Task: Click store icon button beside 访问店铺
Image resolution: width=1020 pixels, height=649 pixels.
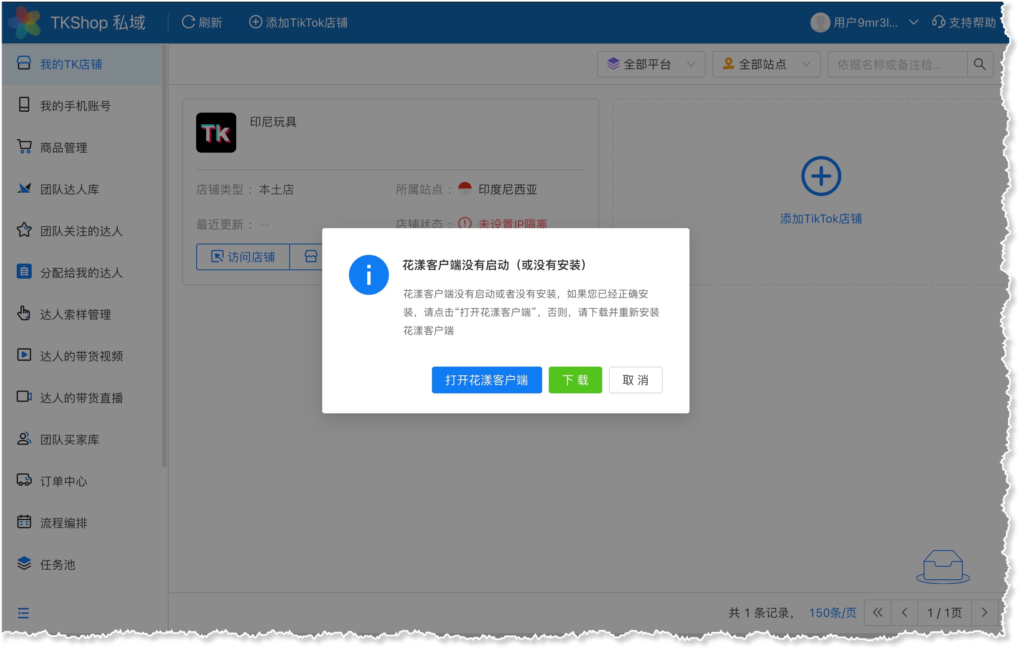Action: click(311, 257)
